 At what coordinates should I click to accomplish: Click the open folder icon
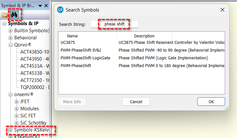point(5,15)
